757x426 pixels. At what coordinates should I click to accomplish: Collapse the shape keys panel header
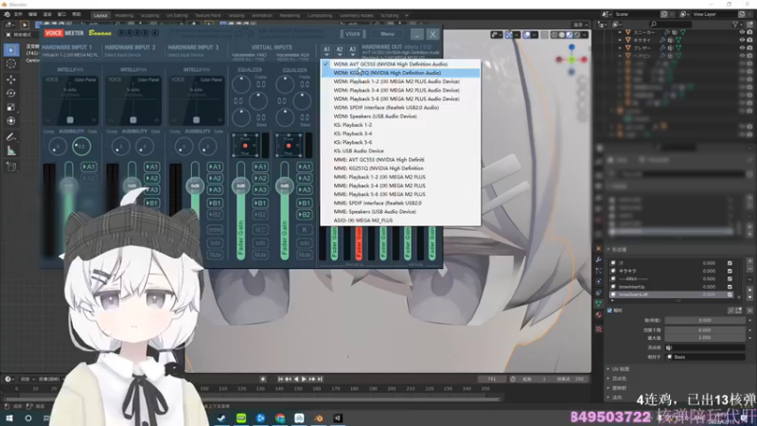coord(619,250)
